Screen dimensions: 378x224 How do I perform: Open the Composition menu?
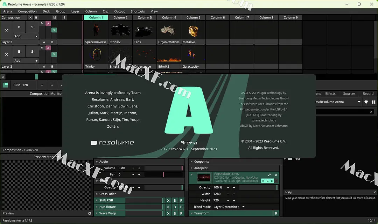click(x=27, y=11)
